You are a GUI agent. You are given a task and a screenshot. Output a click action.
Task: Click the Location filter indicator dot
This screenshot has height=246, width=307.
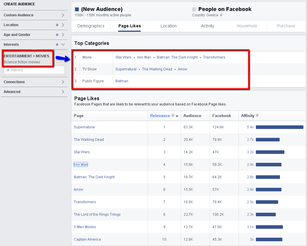coord(57,25)
